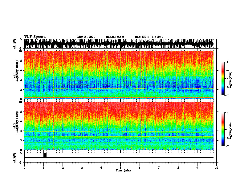Click the "8" kHz tick on ch.1 spectrogram
This screenshot has height=188, width=244.
[x=21, y=61]
